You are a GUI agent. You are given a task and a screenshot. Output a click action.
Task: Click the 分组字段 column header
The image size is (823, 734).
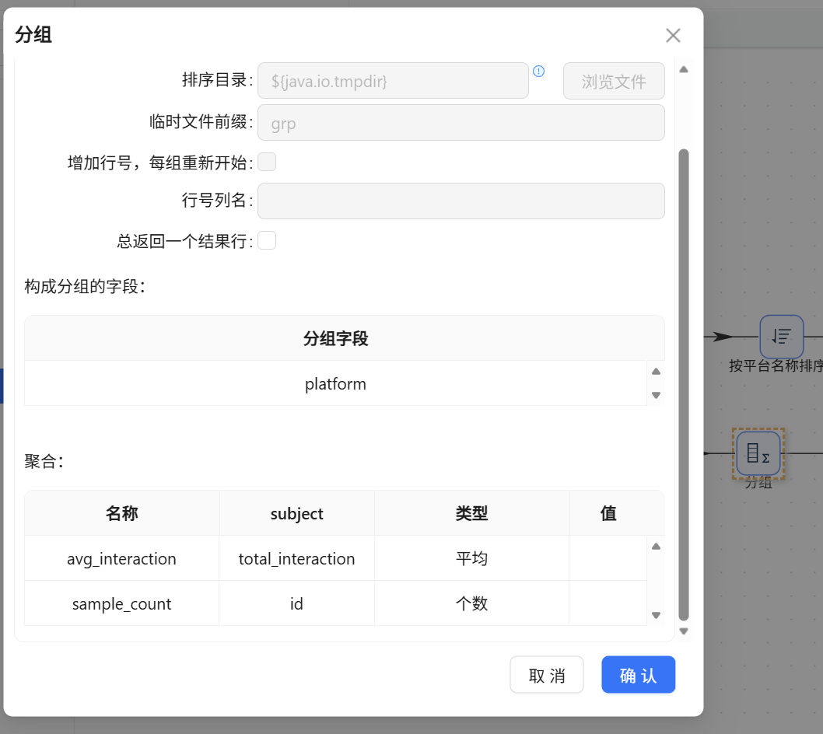tap(335, 338)
